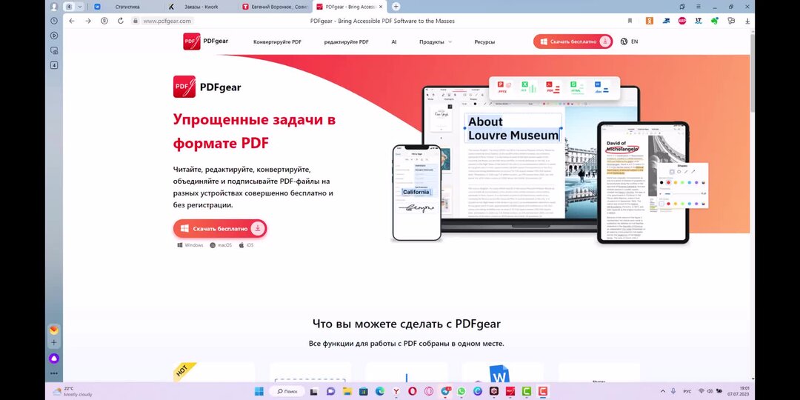Click the Что вы можете сделать heading

coord(407,324)
